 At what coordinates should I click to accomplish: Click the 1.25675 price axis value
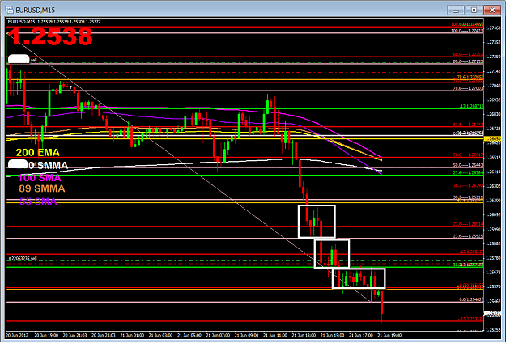click(493, 273)
